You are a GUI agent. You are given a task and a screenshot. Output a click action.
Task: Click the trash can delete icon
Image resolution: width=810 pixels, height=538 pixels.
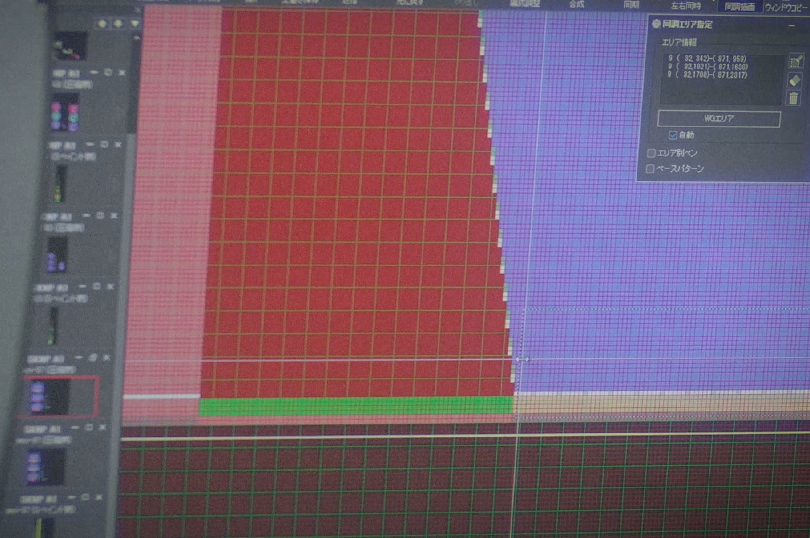tap(794, 97)
